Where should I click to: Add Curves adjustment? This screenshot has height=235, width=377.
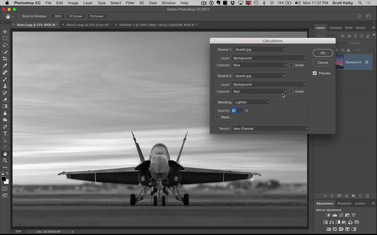click(341, 215)
